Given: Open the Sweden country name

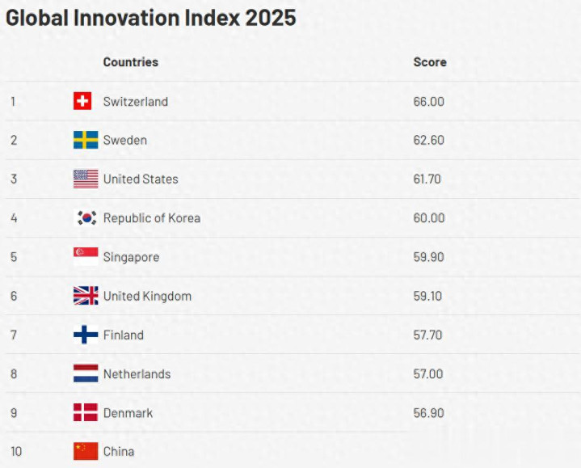Looking at the screenshot, I should (125, 141).
